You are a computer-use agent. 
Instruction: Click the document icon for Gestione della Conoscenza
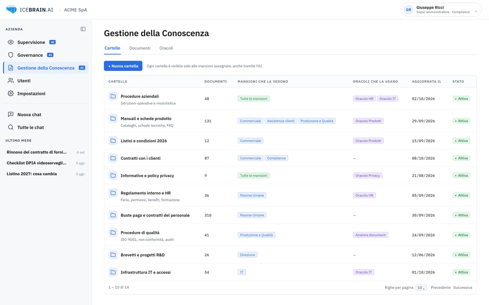tap(11, 68)
